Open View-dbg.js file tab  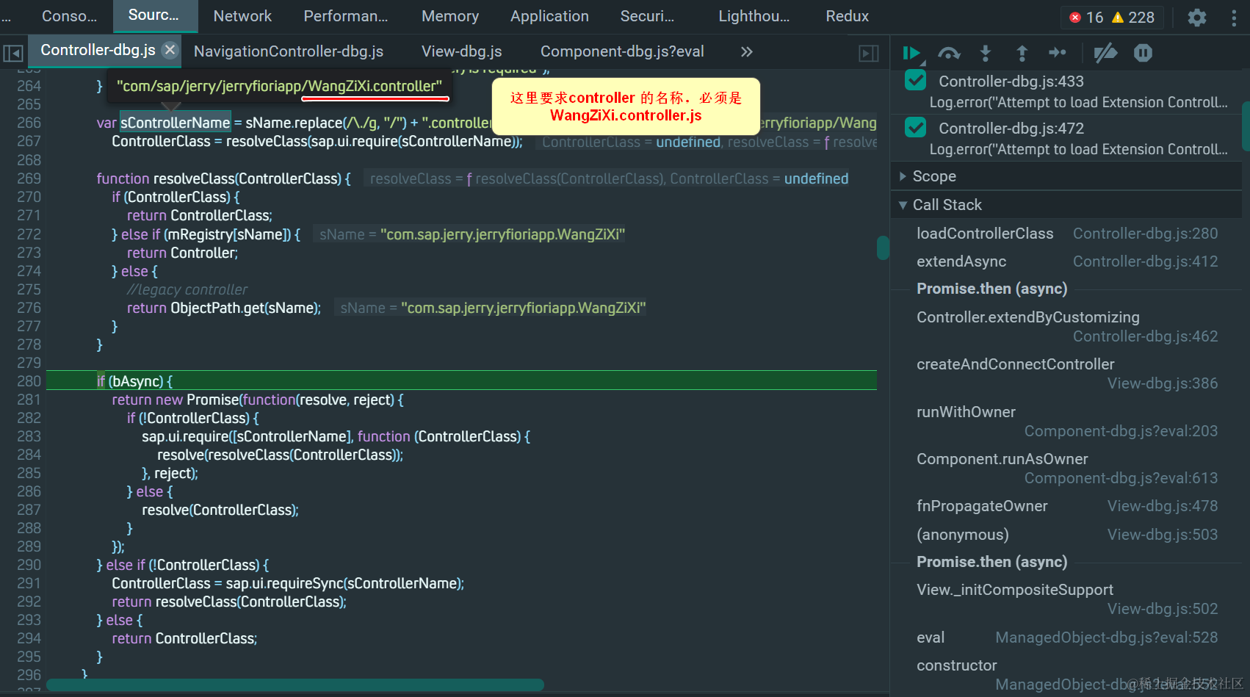coord(462,51)
